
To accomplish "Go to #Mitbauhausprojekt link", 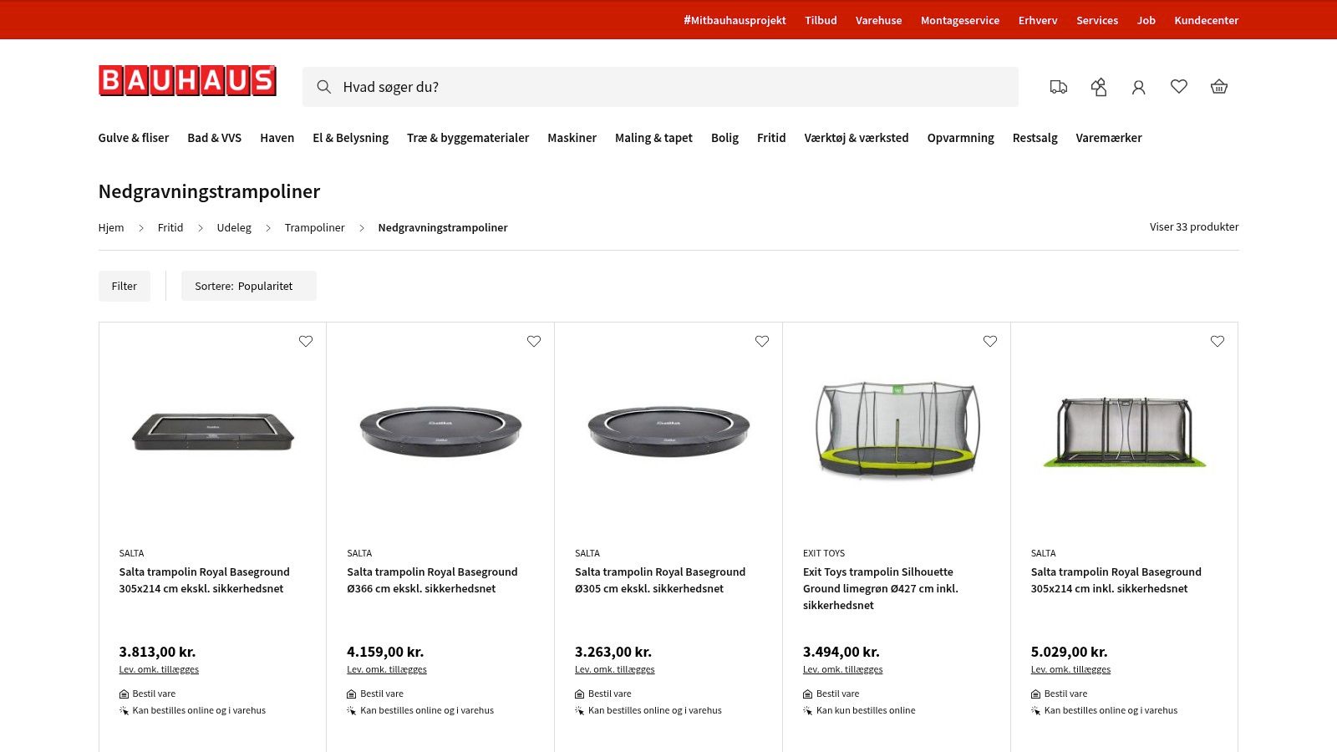I will coord(735,20).
